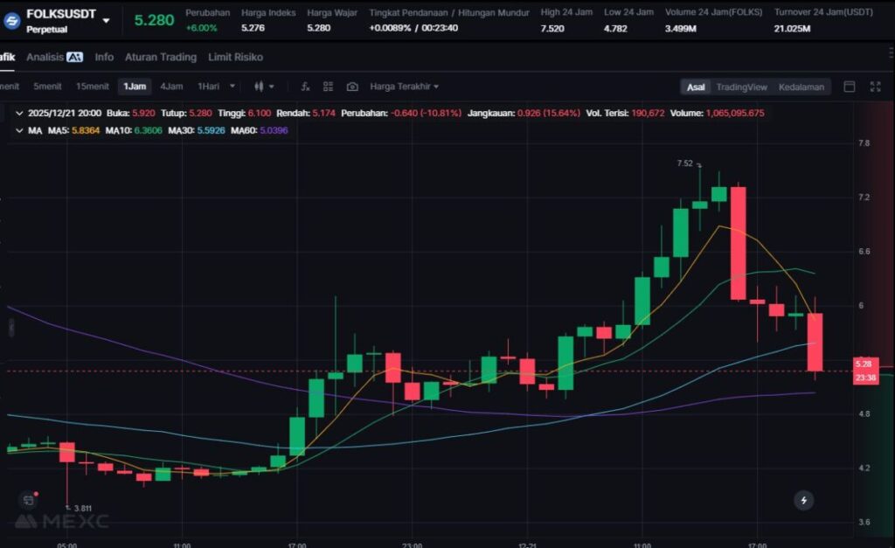Open the Aturan Trading tab
This screenshot has width=895, height=548.
(160, 57)
